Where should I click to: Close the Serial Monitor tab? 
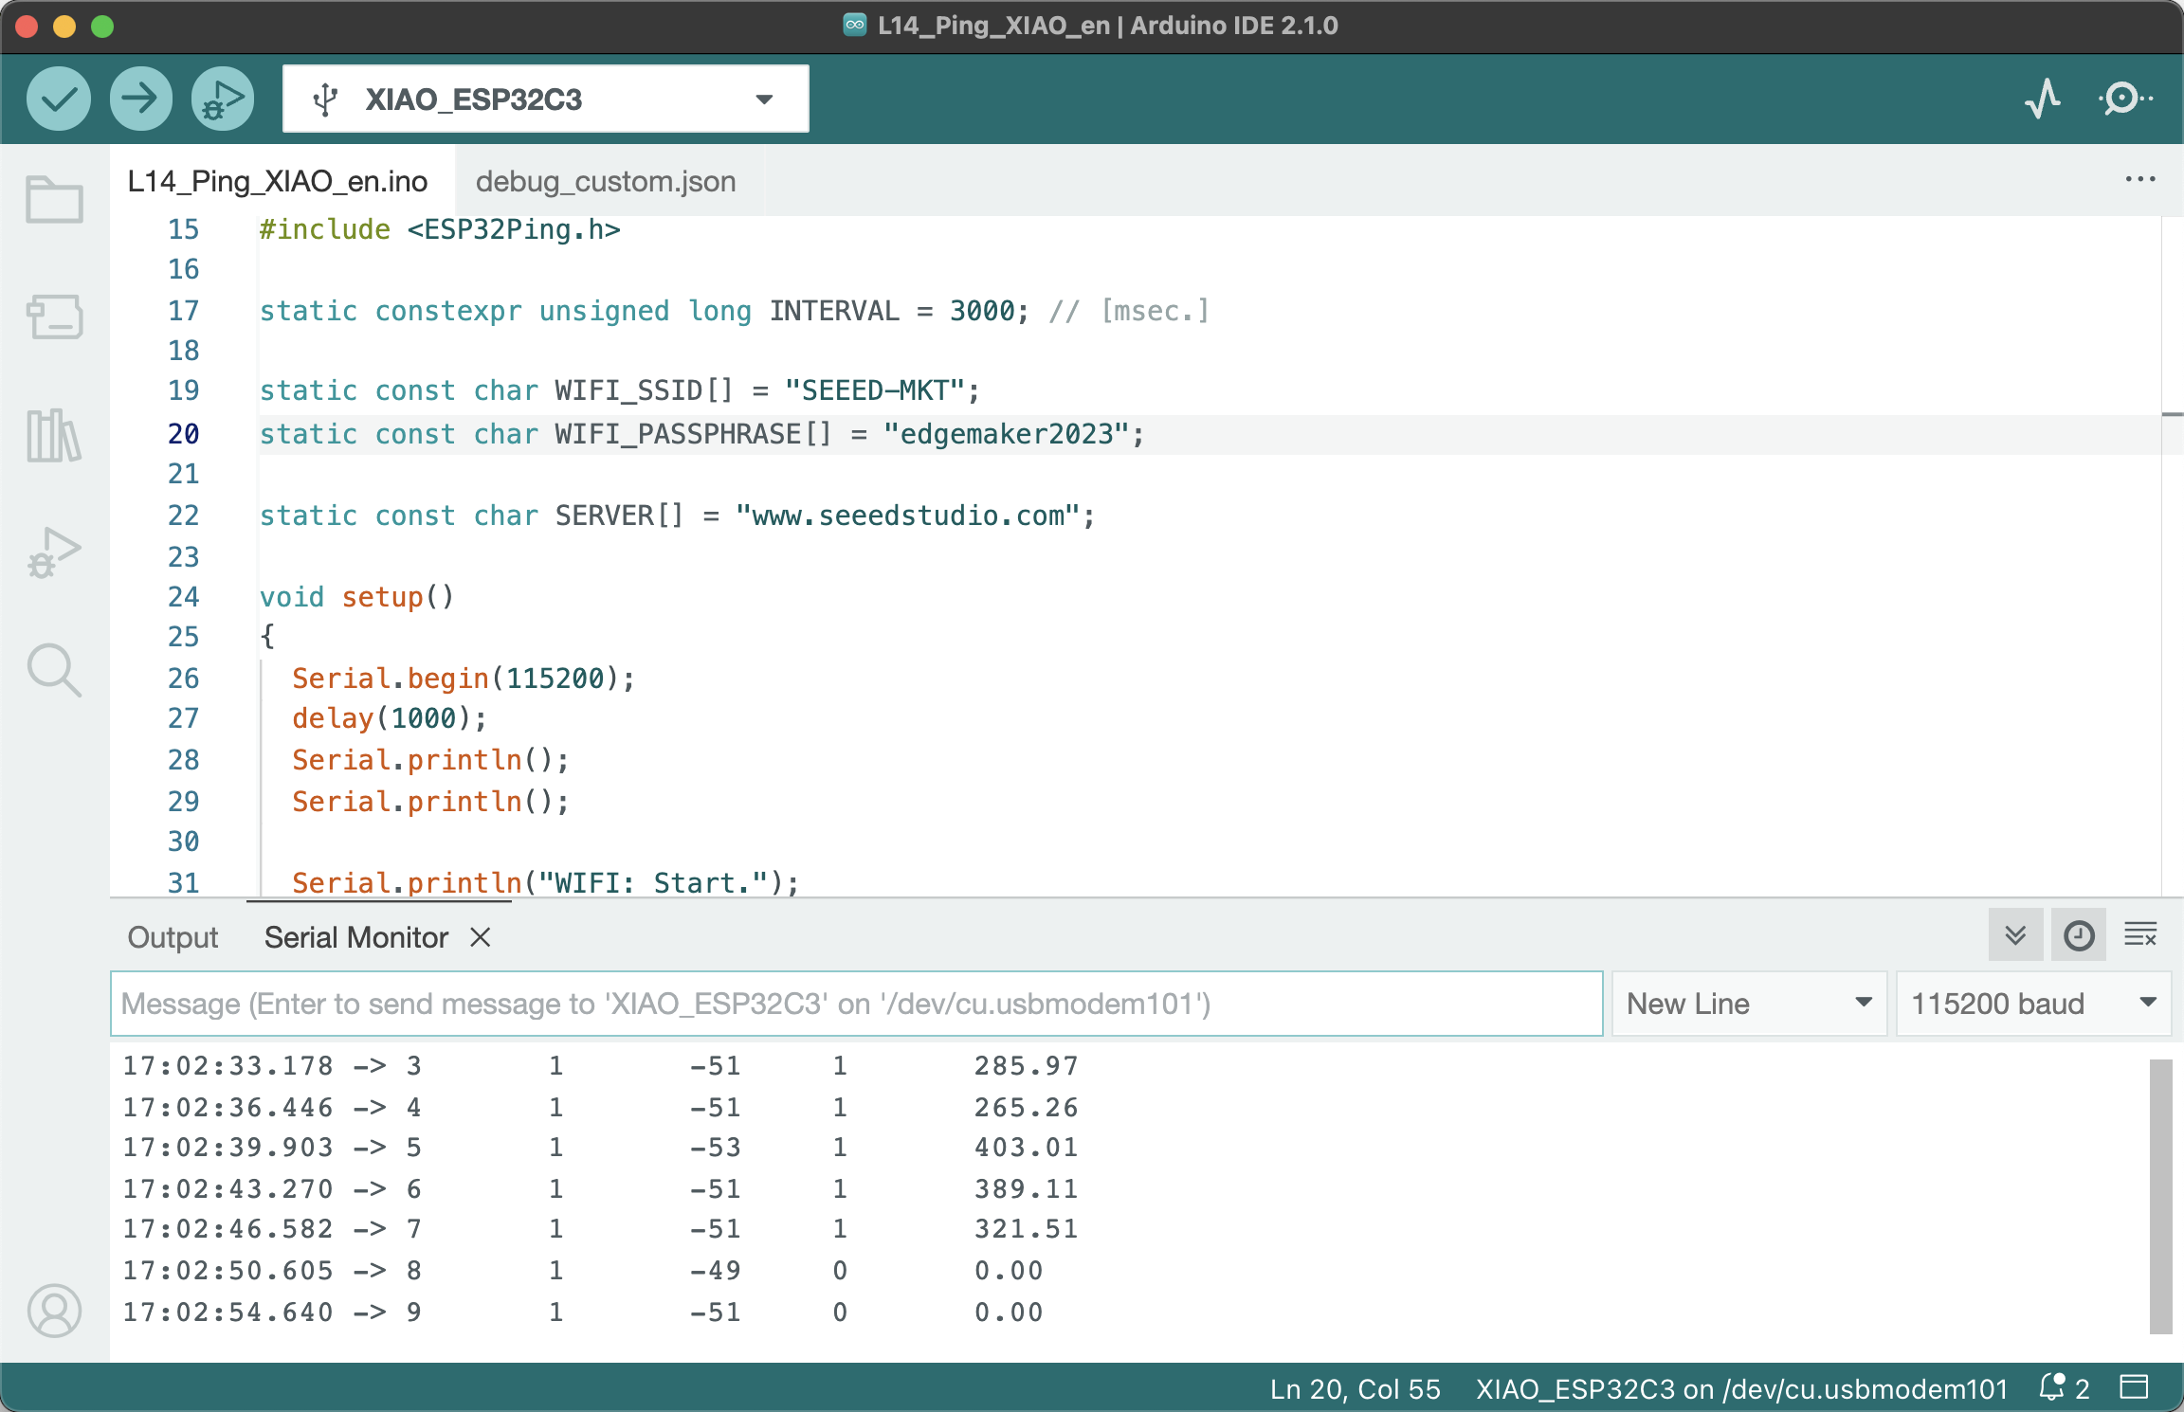(x=481, y=937)
